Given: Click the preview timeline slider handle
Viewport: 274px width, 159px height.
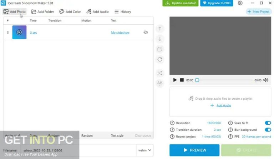Looking at the screenshot, I should tap(197, 80).
